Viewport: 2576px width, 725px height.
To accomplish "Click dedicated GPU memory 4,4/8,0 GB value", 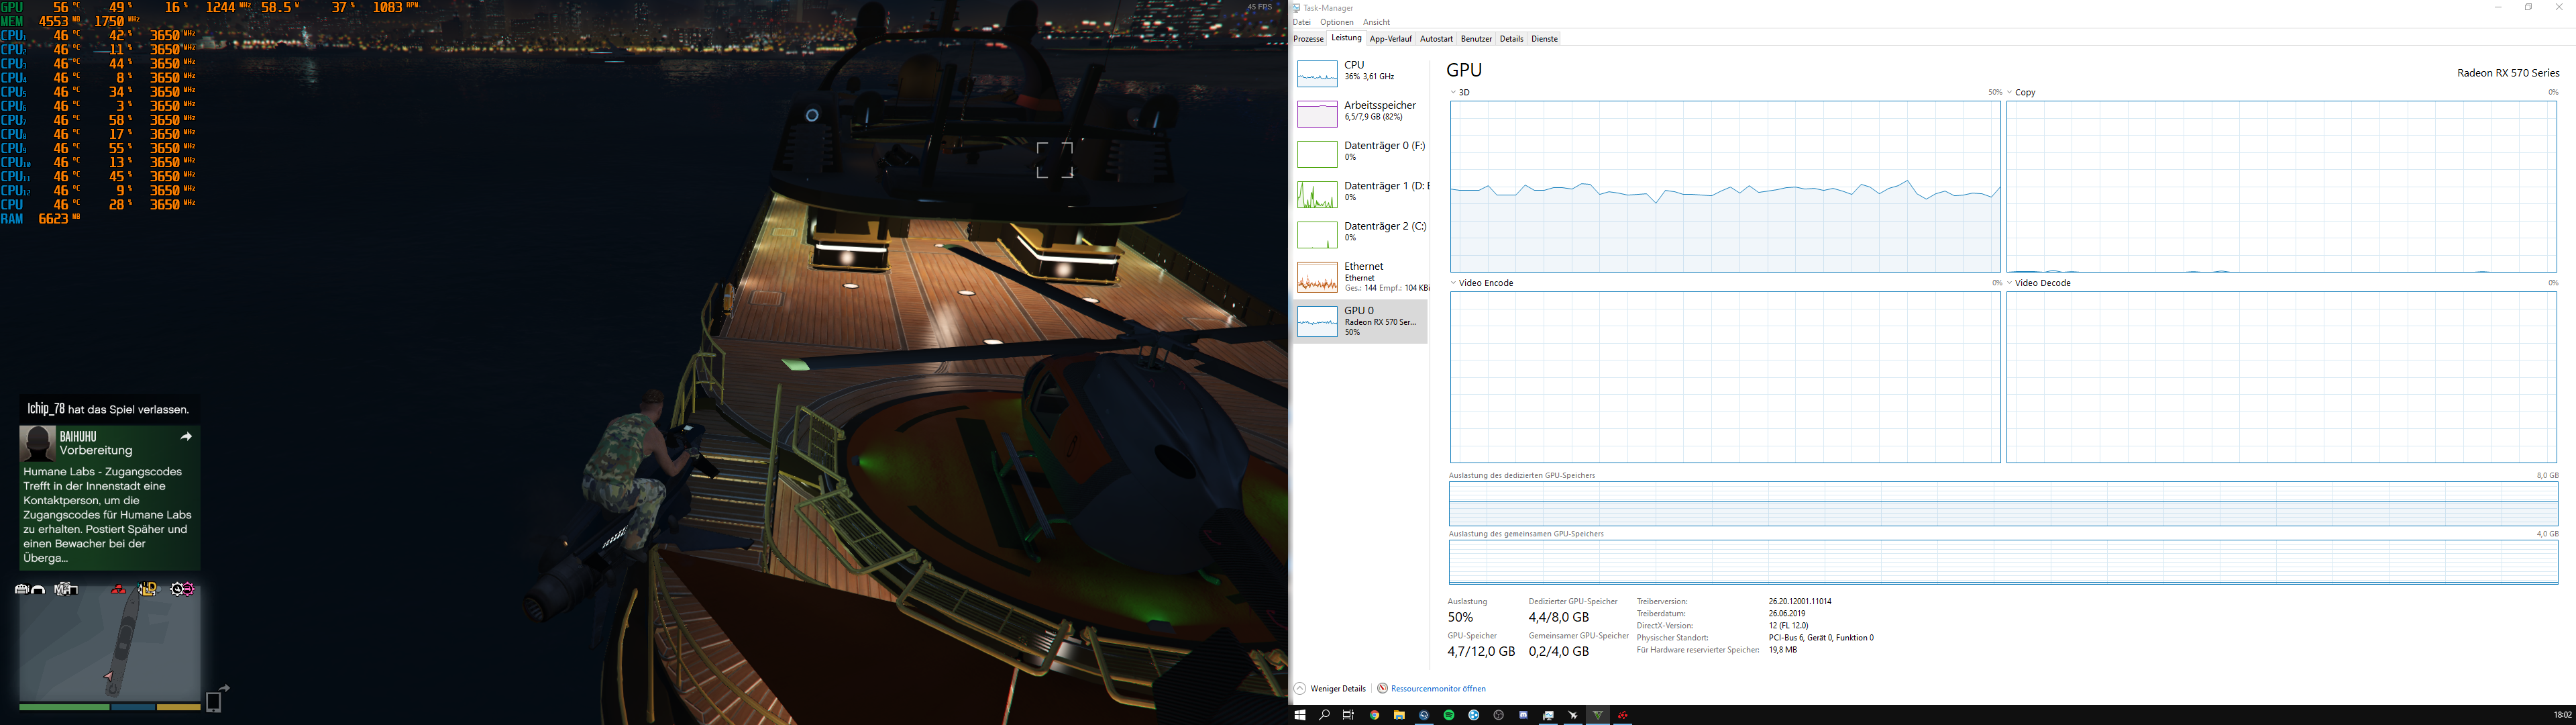I will coord(1558,617).
